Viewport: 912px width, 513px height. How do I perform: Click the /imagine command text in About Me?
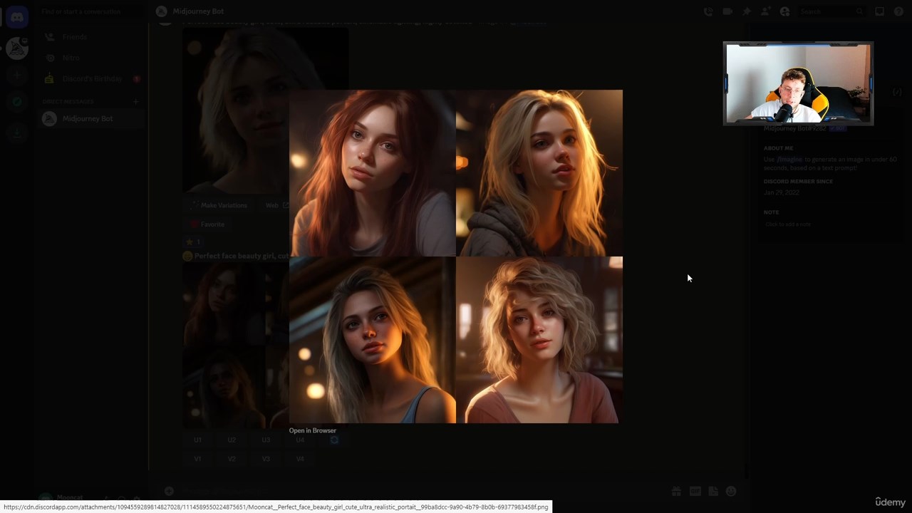tap(789, 160)
